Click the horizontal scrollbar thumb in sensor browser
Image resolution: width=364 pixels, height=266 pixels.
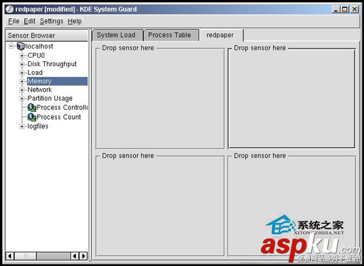click(x=25, y=256)
